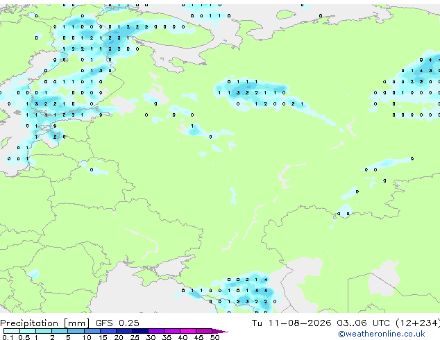Open the weatheronline.co.uk copyright link
This screenshot has width=440, height=340.
click(x=382, y=334)
